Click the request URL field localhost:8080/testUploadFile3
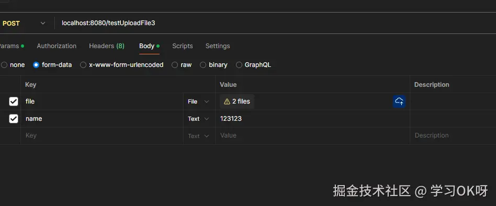 click(x=275, y=23)
